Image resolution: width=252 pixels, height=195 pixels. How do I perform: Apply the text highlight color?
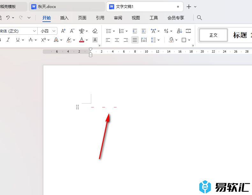[x=69, y=40]
